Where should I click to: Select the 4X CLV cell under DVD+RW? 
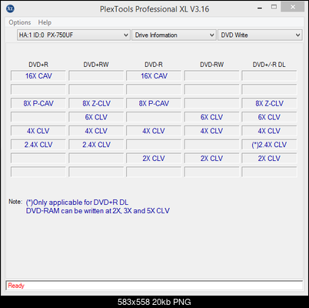pos(96,131)
